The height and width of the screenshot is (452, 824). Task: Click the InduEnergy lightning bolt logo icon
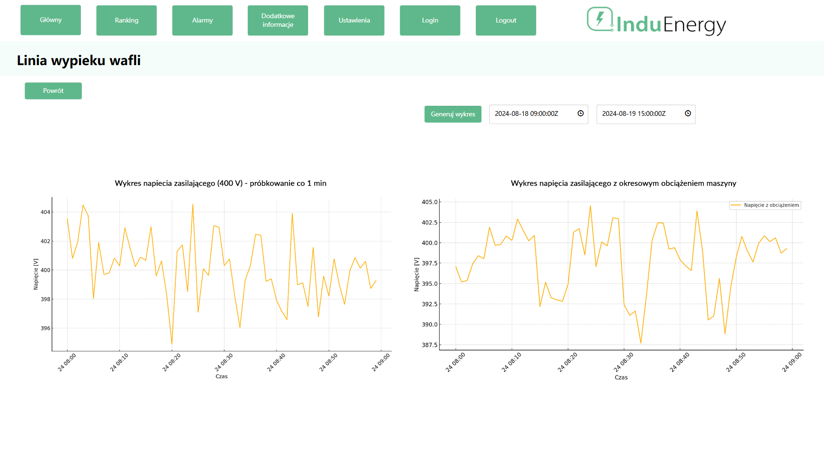pyautogui.click(x=600, y=19)
